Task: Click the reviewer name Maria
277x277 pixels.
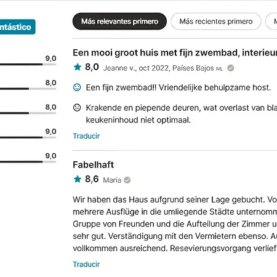Action: (112, 180)
